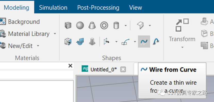The height and width of the screenshot is (102, 214).
Task: Switch to the View ribbon tab
Action: tap(135, 7)
